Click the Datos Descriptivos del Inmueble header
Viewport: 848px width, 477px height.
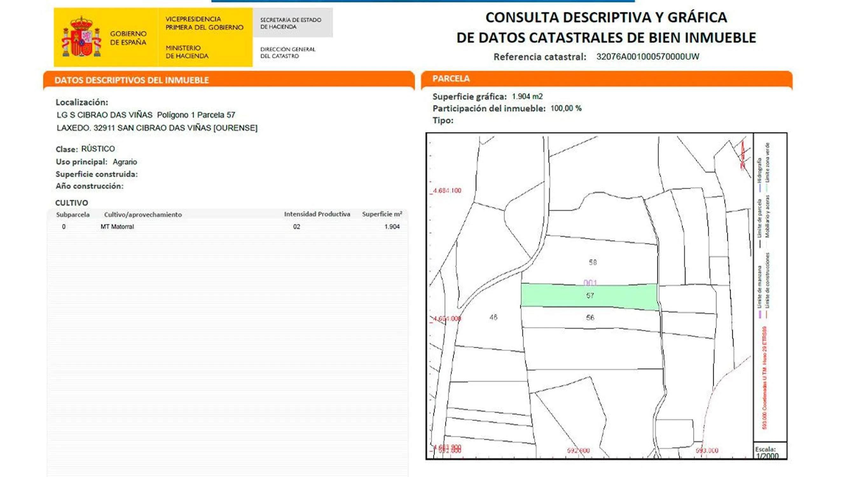(132, 80)
